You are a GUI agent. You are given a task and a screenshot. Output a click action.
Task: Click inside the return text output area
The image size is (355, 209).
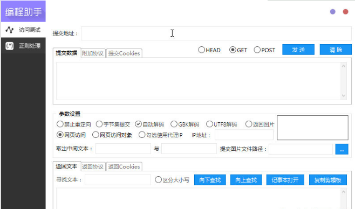199,198
